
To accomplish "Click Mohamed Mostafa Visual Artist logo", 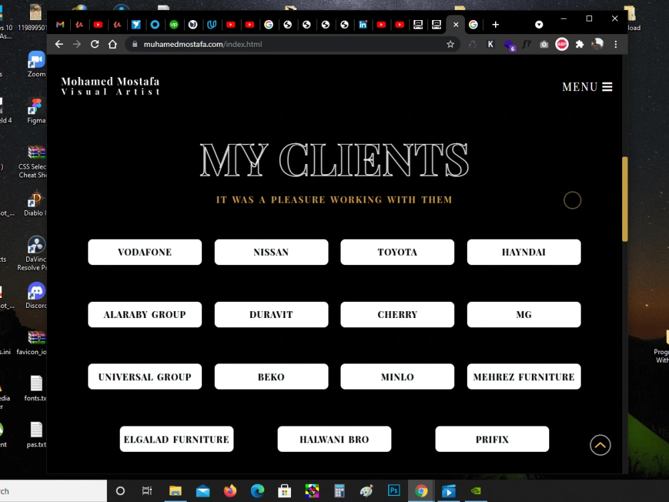I will pyautogui.click(x=110, y=86).
